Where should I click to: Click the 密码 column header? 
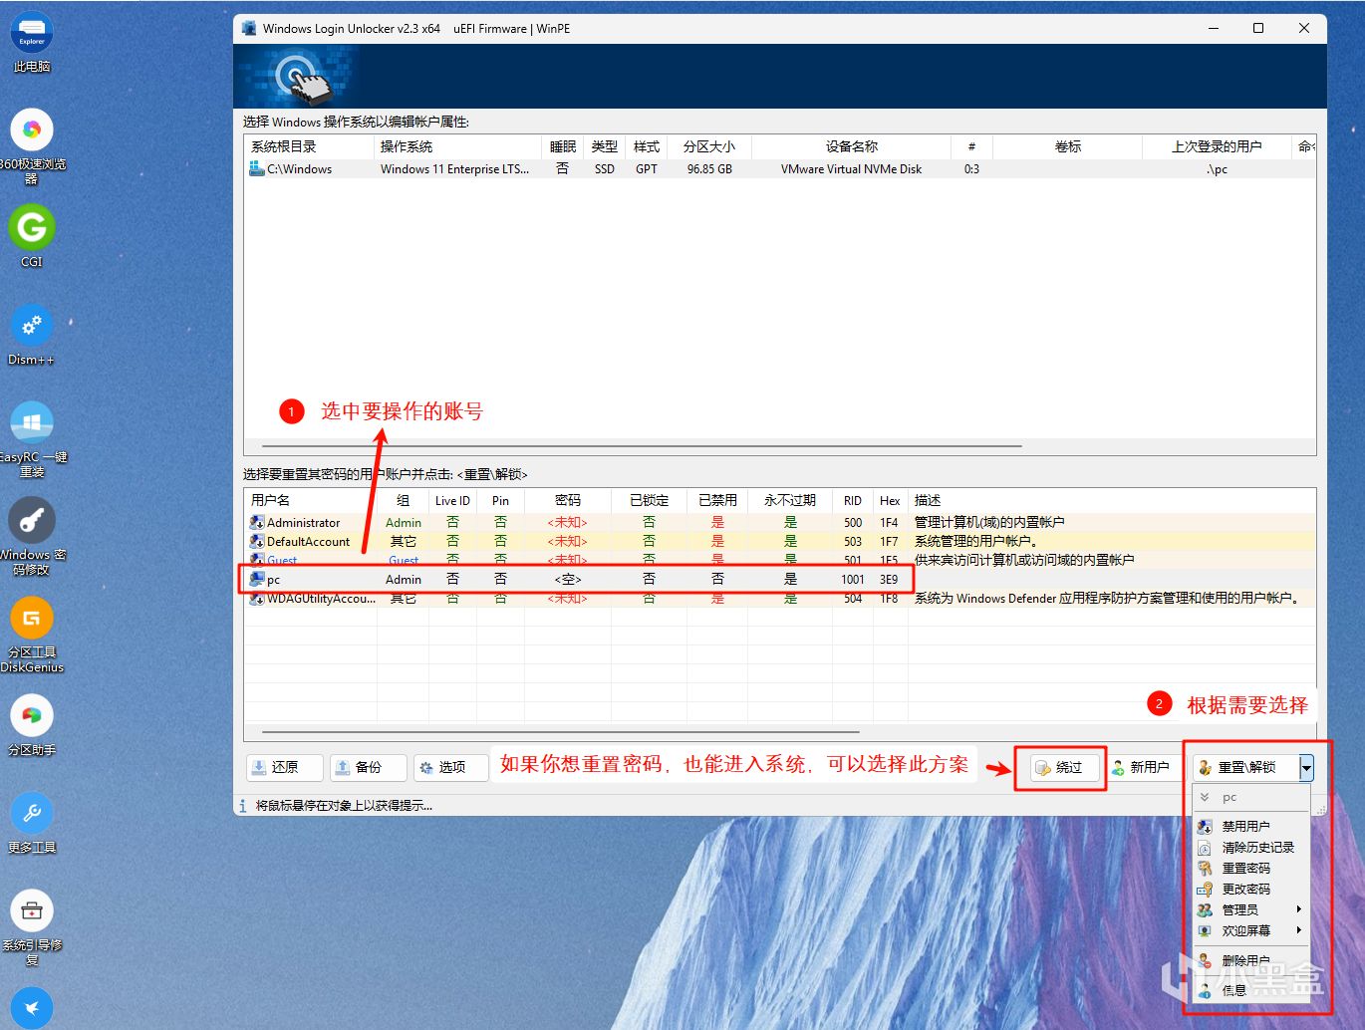point(568,500)
